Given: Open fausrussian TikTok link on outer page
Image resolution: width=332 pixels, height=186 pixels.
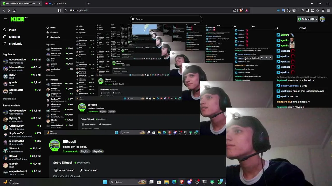Looking at the screenshot, I should 88,170.
